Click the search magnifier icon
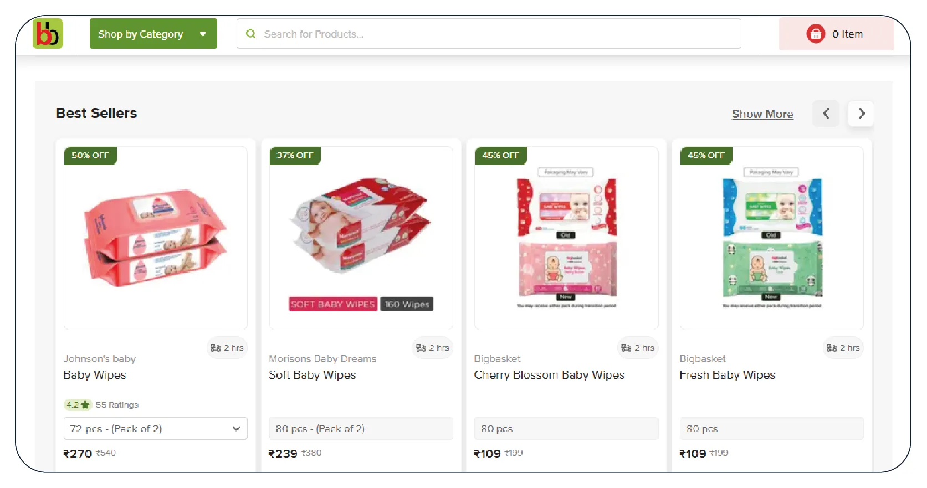The width and height of the screenshot is (927, 488). (251, 34)
